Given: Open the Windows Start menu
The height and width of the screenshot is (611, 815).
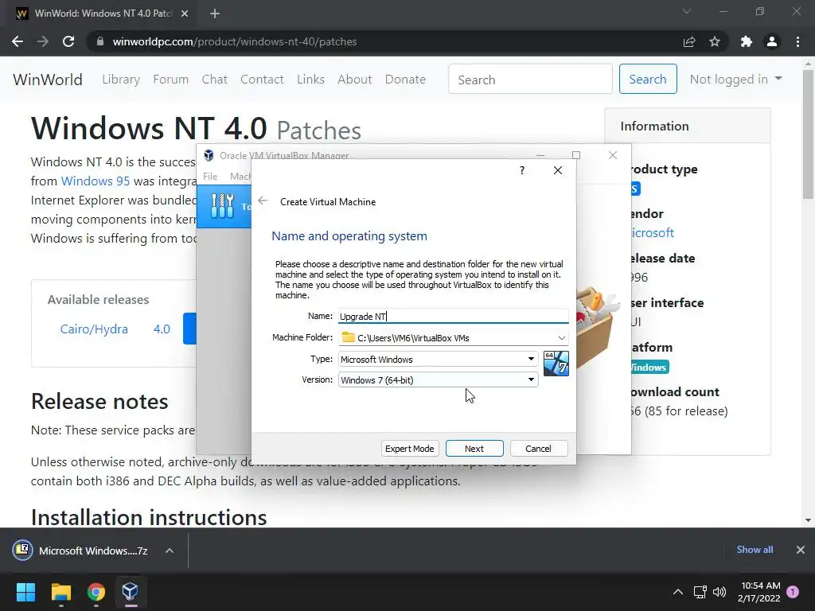Looking at the screenshot, I should click(25, 592).
